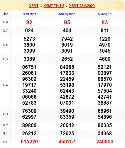Click the ĐB row label

5,142
